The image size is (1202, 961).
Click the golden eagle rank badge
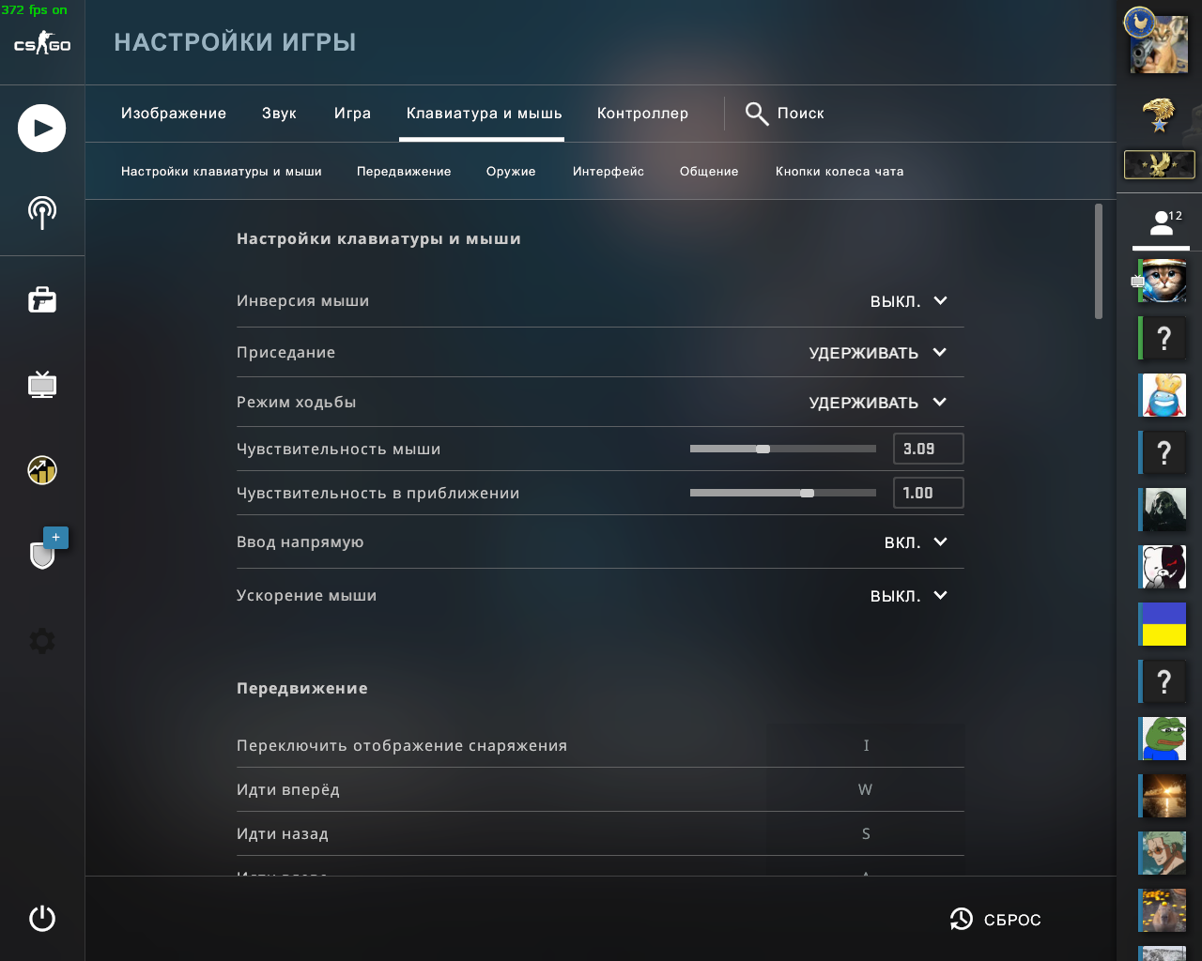coord(1160,115)
